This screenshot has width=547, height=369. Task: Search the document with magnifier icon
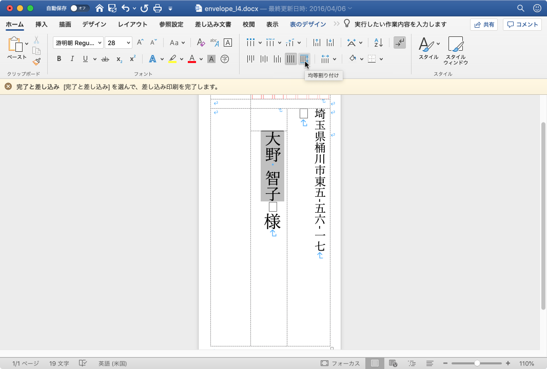pos(520,8)
